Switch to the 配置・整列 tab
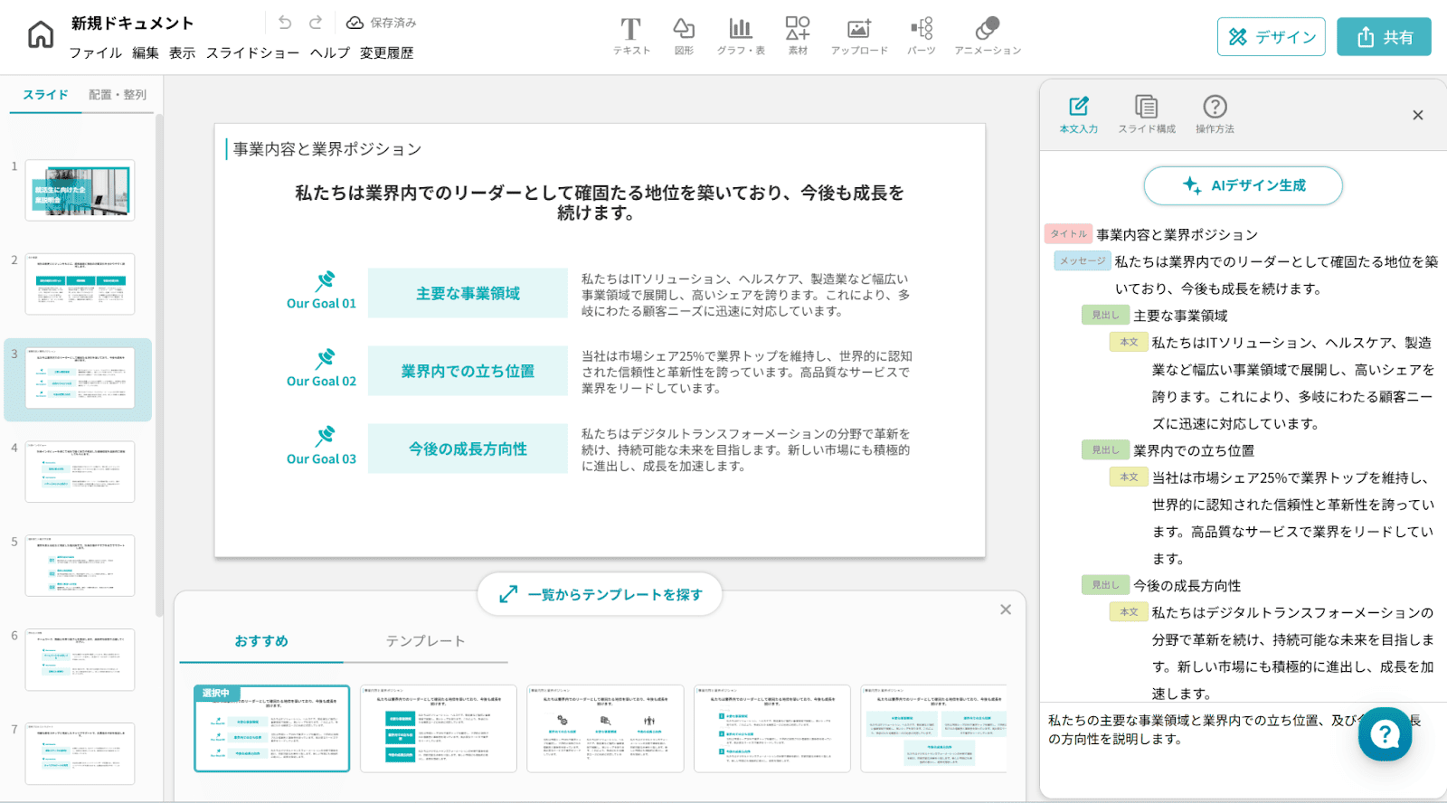This screenshot has width=1447, height=803. pos(118,95)
